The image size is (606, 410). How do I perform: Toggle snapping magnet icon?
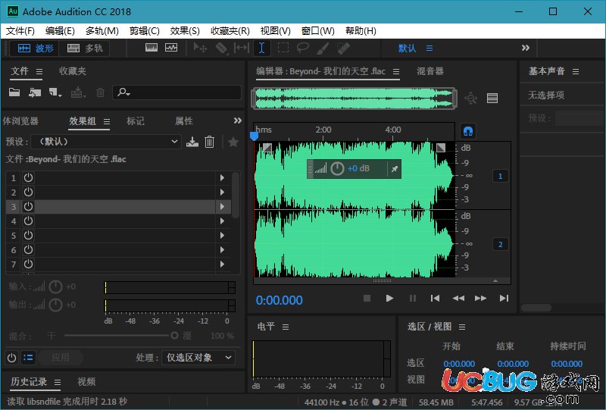click(468, 132)
